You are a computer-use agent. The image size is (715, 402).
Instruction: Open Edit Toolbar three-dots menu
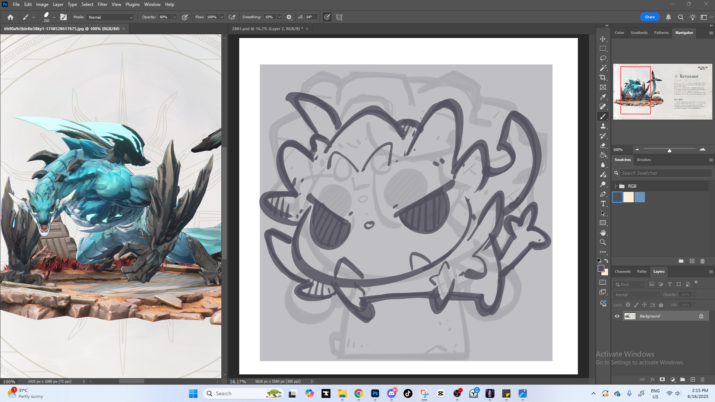click(x=603, y=252)
